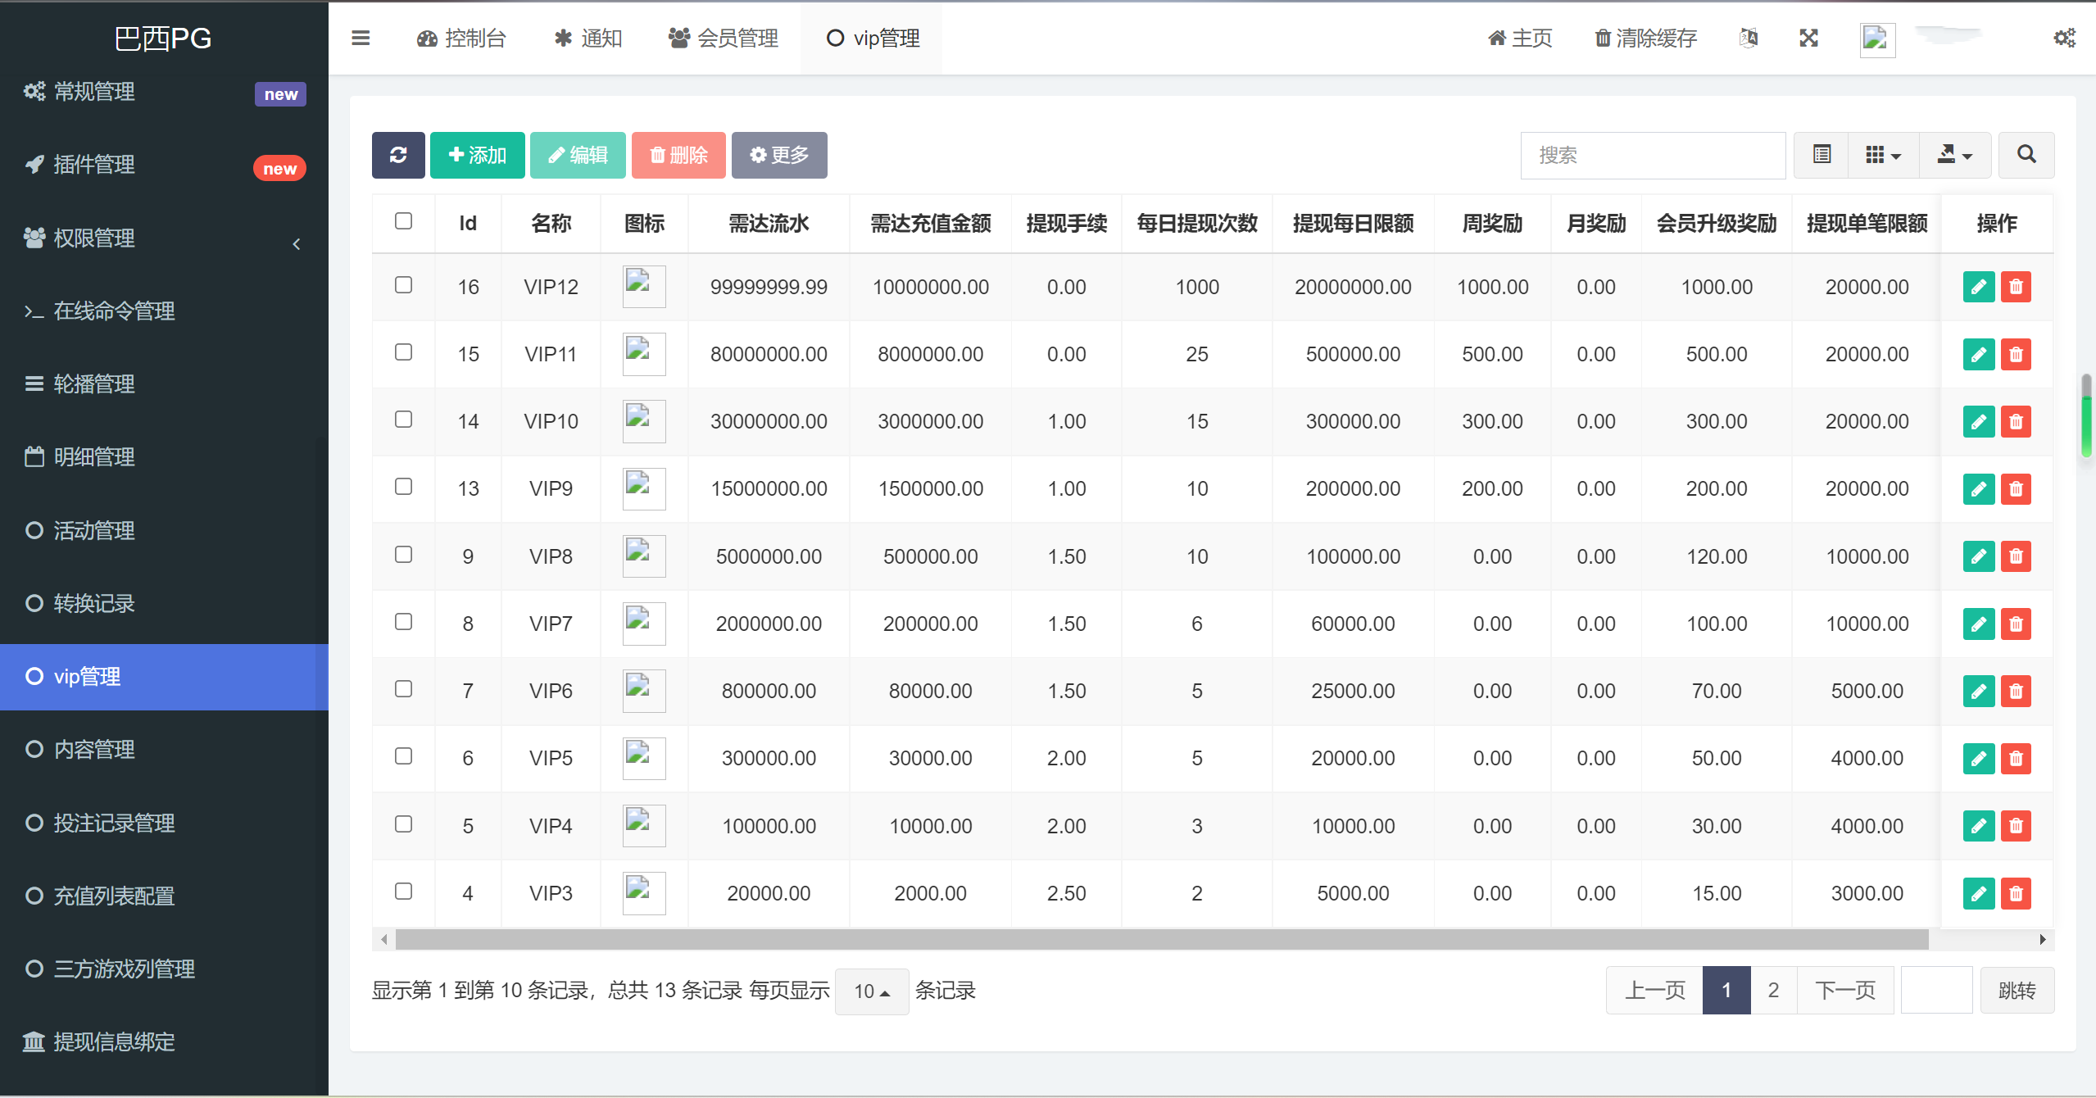Toggle the hamburger sidebar menu icon
The height and width of the screenshot is (1098, 2096).
361,38
